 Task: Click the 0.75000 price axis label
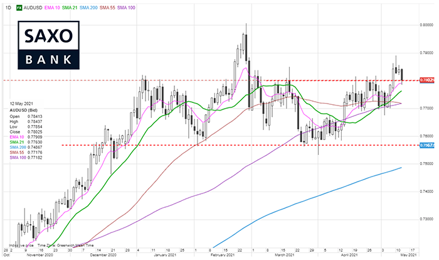click(x=426, y=163)
